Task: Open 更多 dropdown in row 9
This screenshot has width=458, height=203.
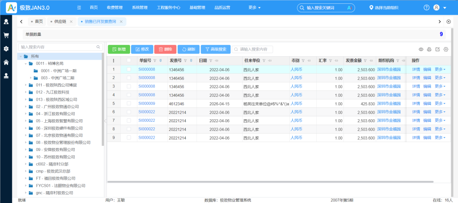Action: [x=440, y=137]
